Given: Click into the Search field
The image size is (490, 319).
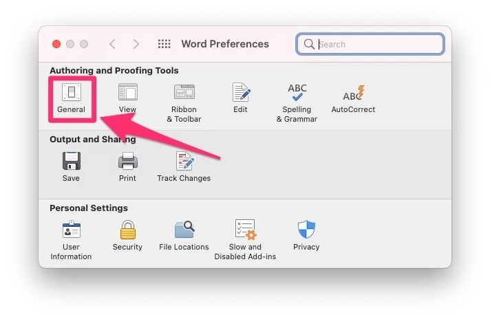Looking at the screenshot, I should click(x=370, y=44).
